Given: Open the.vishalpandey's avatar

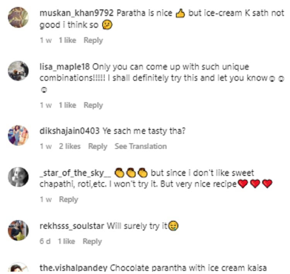Looking at the screenshot, I should 18,268.
